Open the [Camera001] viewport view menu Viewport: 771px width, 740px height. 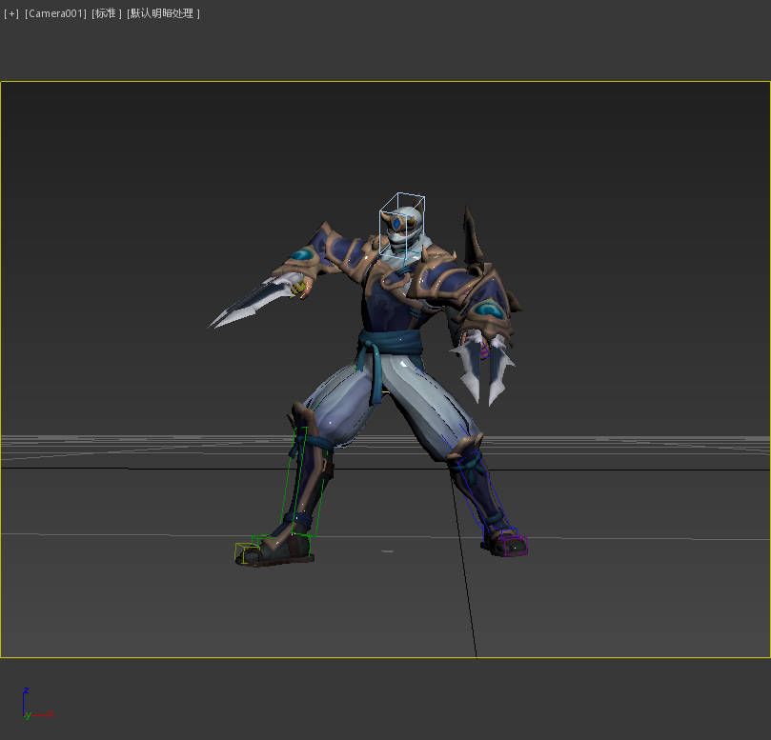pos(55,14)
